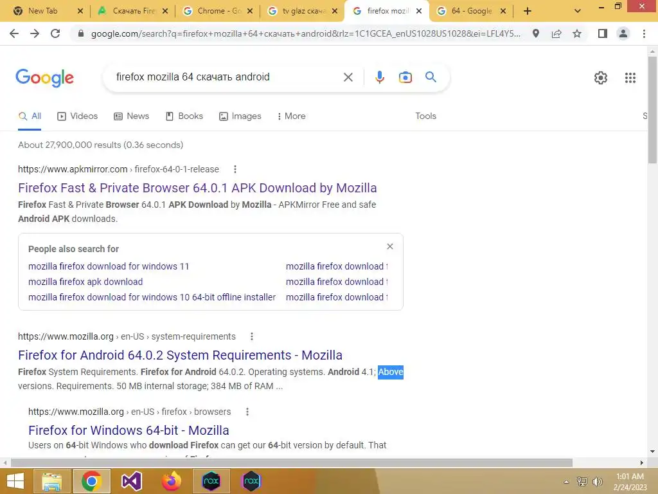Open a new browser tab
Viewport: 658px width, 494px height.
[528, 11]
